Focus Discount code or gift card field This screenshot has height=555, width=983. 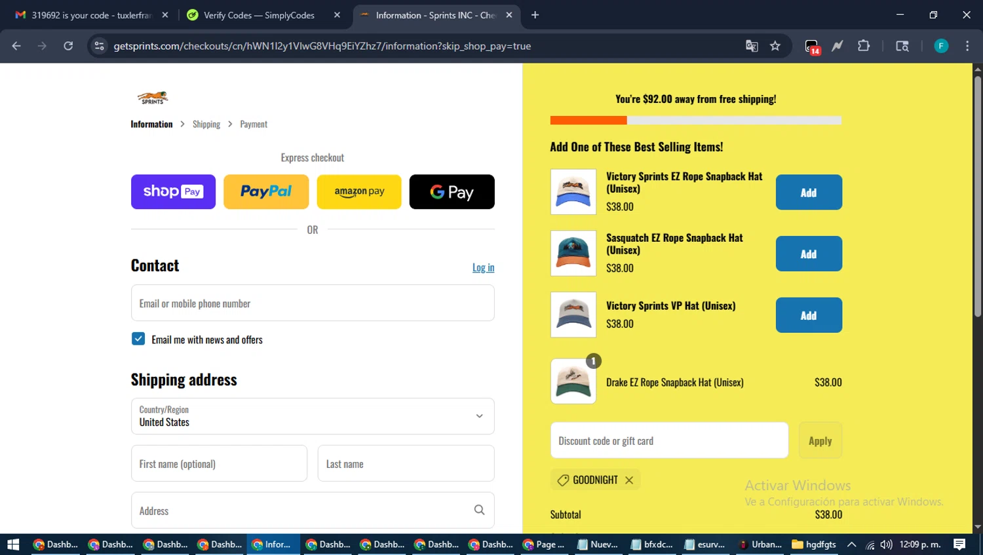click(x=669, y=440)
